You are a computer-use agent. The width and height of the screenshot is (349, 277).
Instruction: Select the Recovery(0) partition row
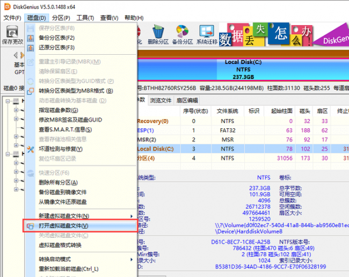(x=243, y=121)
